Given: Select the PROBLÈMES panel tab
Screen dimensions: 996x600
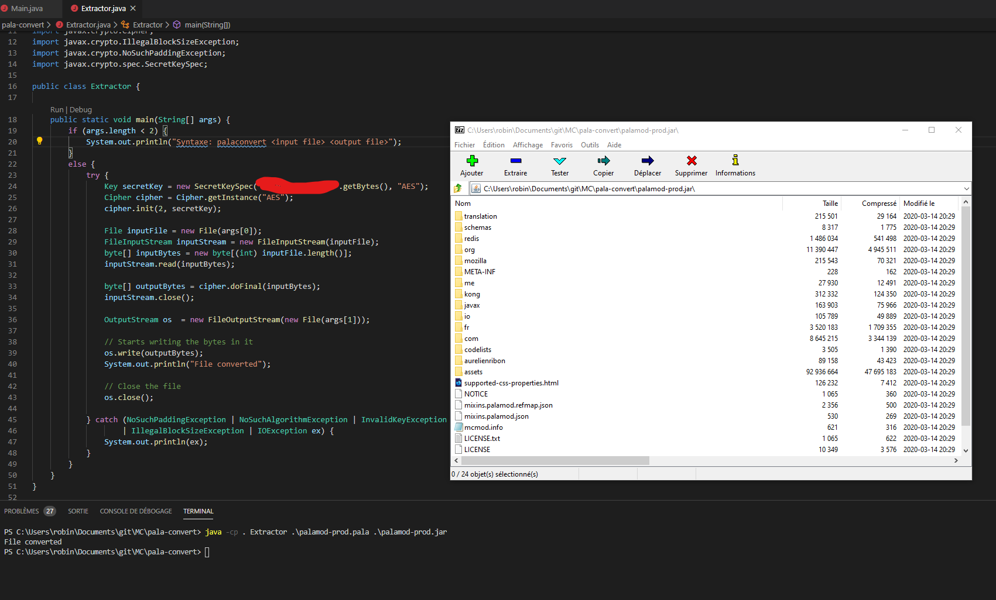Looking at the screenshot, I should coord(22,511).
